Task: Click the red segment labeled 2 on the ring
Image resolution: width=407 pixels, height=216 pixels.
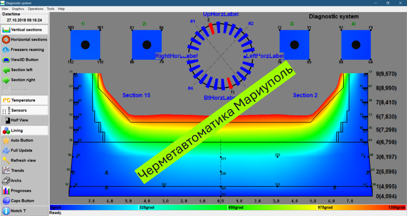Action: [x=211, y=29]
